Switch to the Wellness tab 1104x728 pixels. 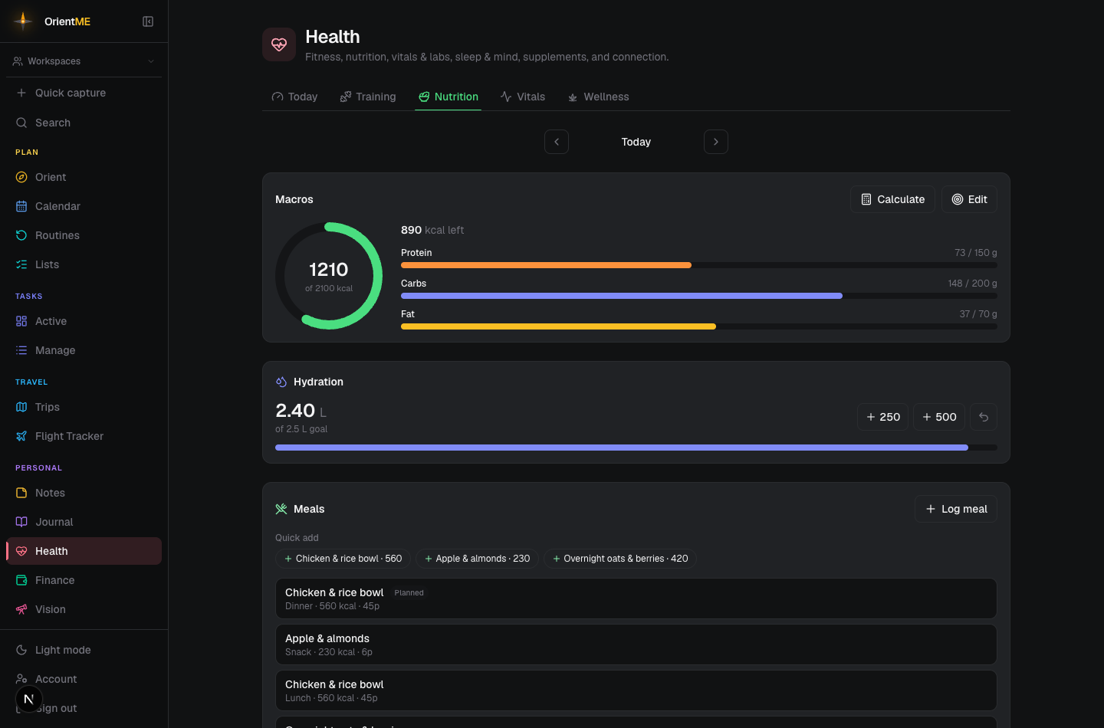pyautogui.click(x=598, y=97)
